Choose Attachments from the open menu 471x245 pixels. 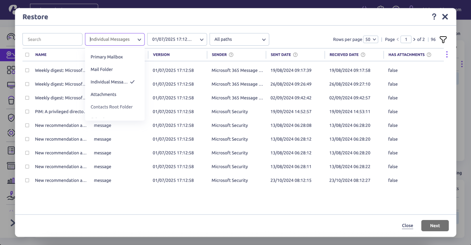coord(103,94)
